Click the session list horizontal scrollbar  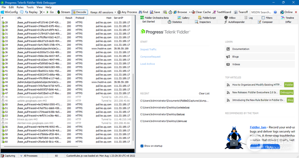tap(41, 146)
